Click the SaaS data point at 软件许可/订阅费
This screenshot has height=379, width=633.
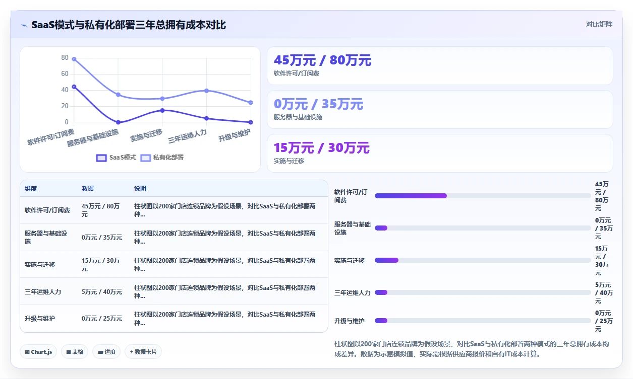(74, 87)
